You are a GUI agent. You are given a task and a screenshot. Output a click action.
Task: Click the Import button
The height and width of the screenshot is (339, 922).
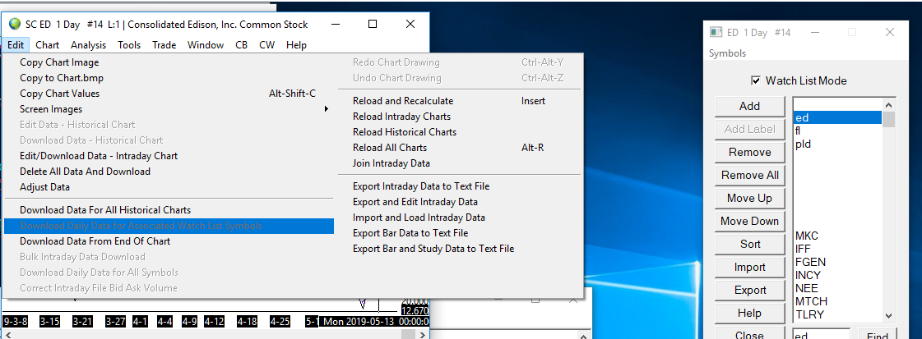click(750, 267)
